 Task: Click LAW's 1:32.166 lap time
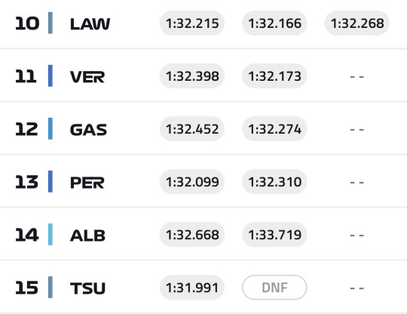coord(274,23)
